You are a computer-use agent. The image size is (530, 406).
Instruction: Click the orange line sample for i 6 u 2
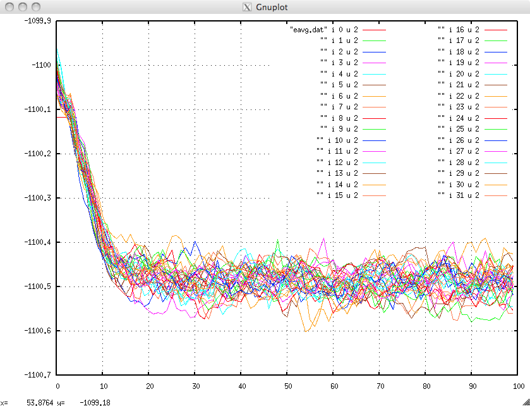click(374, 96)
